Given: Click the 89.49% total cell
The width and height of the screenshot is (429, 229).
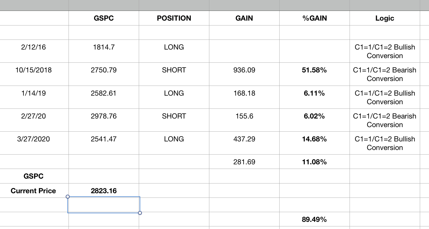Looking at the screenshot, I should (x=314, y=220).
